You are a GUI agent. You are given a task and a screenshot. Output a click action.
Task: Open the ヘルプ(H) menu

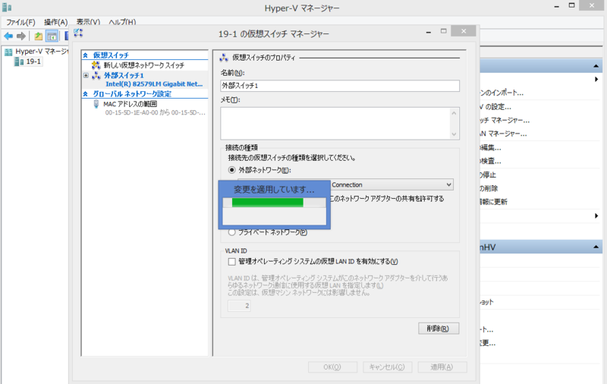122,22
